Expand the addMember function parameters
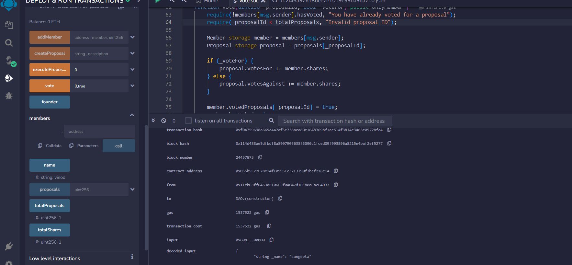Screen dimensions: 572x265 132,37
